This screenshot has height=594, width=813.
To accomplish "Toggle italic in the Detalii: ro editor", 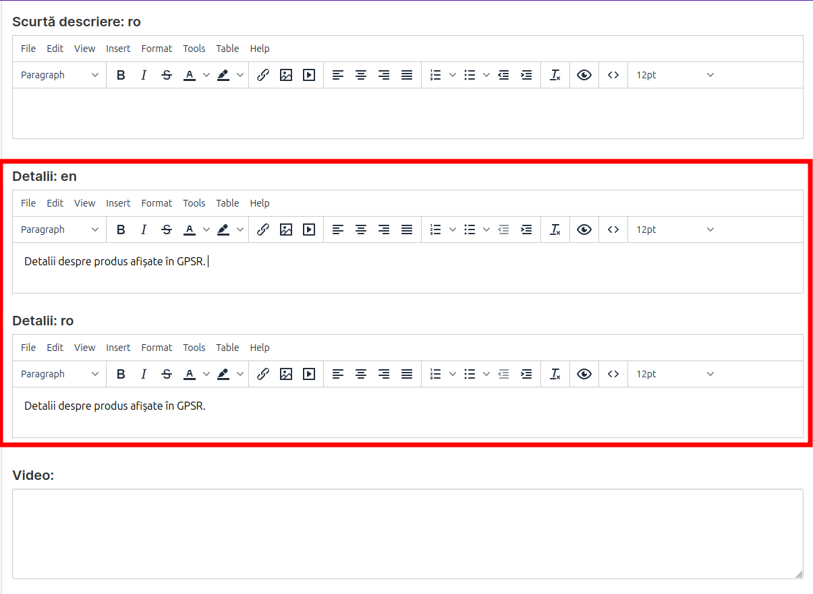I will pos(144,374).
